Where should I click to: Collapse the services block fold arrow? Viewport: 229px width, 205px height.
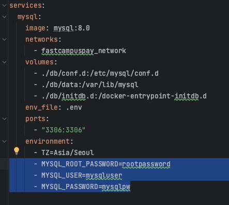(4, 6)
